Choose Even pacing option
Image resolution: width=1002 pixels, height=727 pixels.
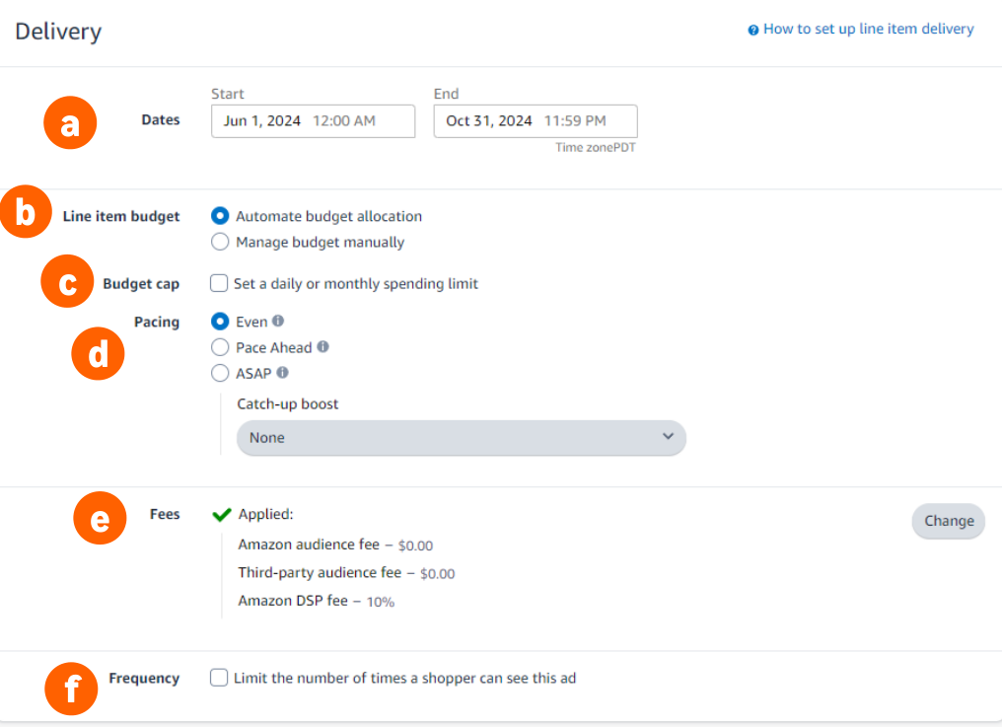220,321
